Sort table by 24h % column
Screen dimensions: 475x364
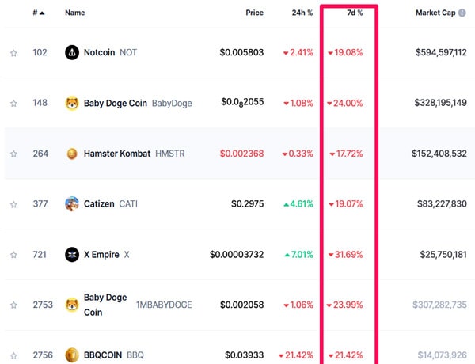click(302, 13)
